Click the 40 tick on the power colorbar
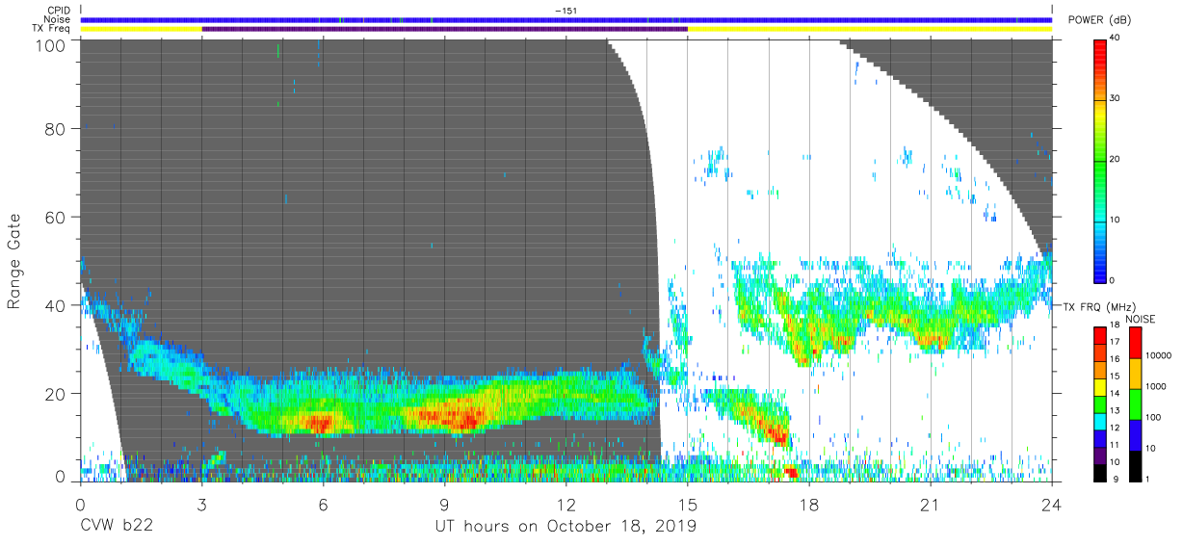Viewport: 1183px width, 546px height. [1116, 39]
